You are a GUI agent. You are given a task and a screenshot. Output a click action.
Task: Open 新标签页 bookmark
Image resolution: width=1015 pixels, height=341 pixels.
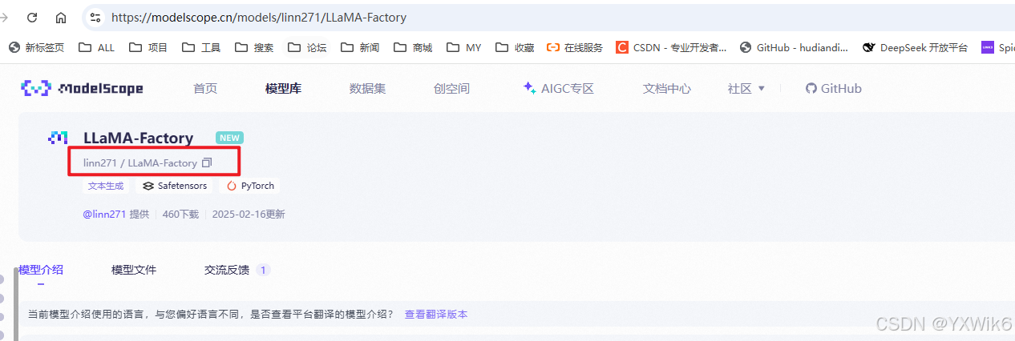pos(36,47)
